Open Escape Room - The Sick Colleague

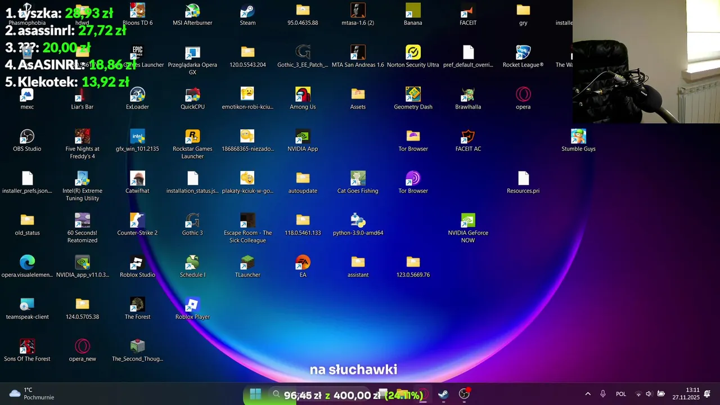(247, 228)
